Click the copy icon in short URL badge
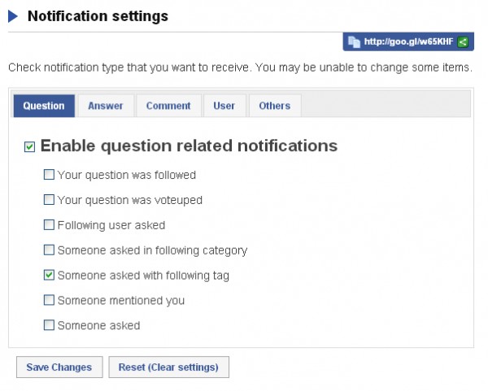The height and width of the screenshot is (391, 488). [354, 41]
